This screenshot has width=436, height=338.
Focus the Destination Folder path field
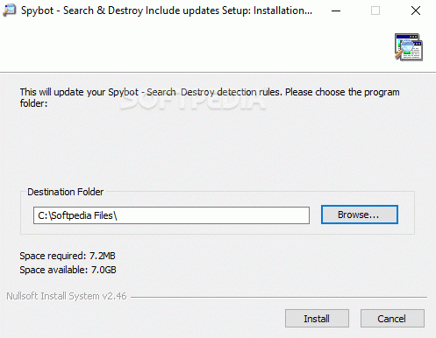pyautogui.click(x=171, y=215)
